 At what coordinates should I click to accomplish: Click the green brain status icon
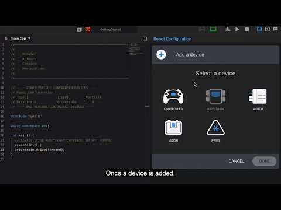(213, 30)
